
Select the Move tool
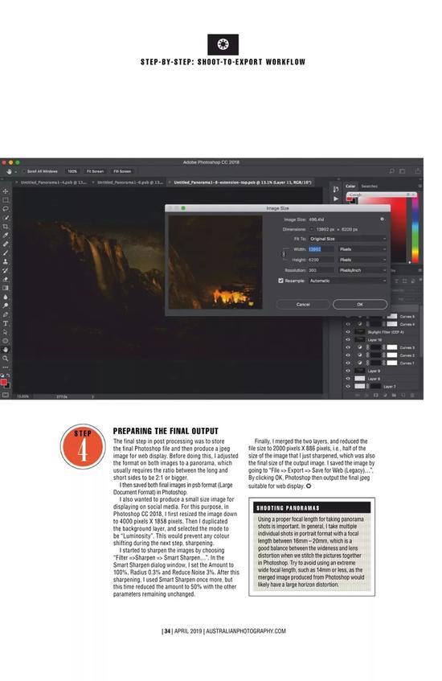click(x=5, y=191)
